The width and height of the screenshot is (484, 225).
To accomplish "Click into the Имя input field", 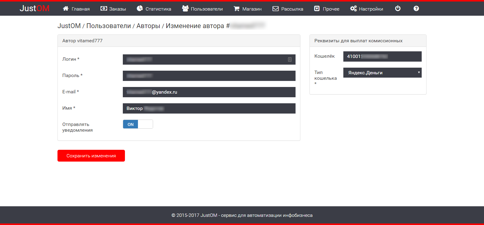I will pos(209,108).
